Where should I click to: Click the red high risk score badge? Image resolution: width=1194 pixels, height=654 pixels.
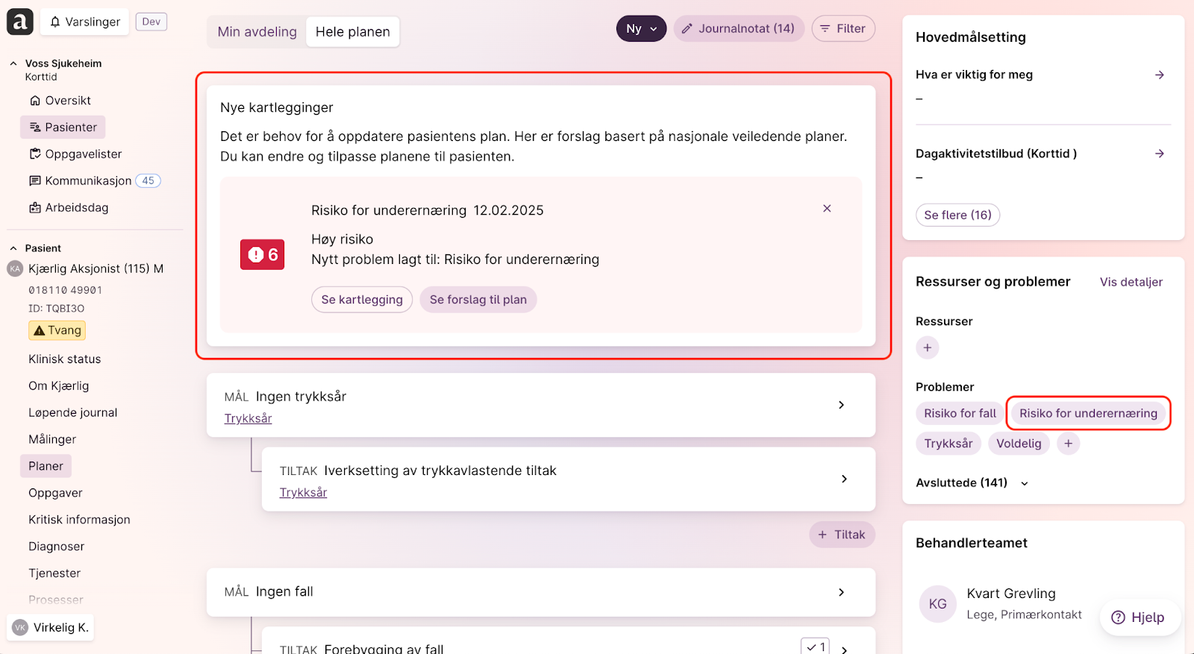(262, 255)
